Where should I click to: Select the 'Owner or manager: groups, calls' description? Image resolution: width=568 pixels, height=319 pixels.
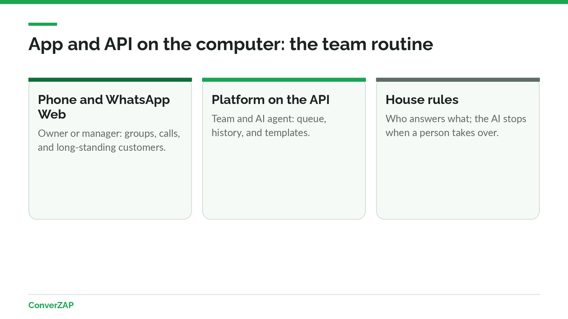(109, 140)
